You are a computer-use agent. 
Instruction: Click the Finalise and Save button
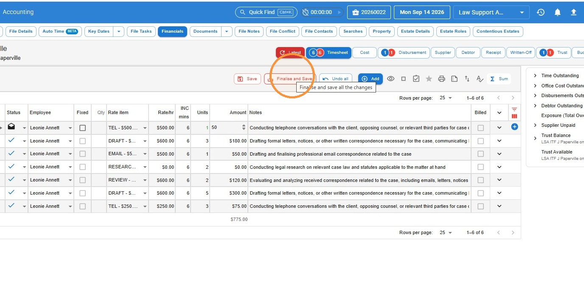pyautogui.click(x=290, y=79)
